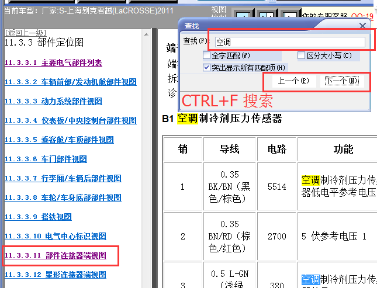Click the 11.3.3 部件定位图 heading

point(44,43)
